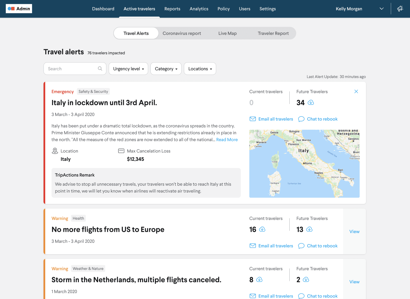Click the '$12,345' cancelation loss value
410x299 pixels.
(136, 159)
